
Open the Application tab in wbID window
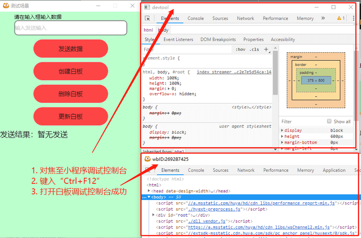click(x=334, y=170)
